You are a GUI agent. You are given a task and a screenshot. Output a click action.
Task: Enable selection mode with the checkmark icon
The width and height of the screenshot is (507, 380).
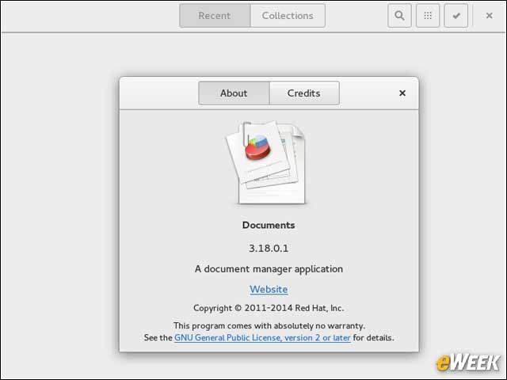[456, 16]
